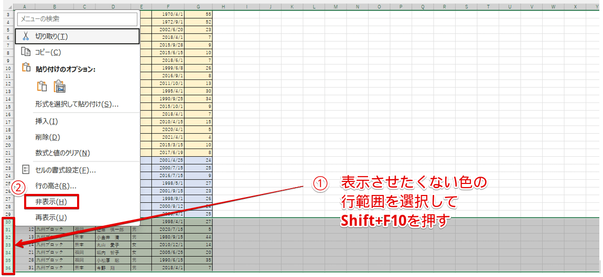603x277 pixels.
Task: Focus the メニューの検索 search box
Action: (77, 19)
